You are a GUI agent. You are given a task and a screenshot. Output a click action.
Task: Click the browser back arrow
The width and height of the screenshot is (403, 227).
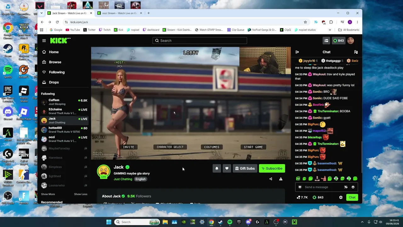[x=42, y=22]
